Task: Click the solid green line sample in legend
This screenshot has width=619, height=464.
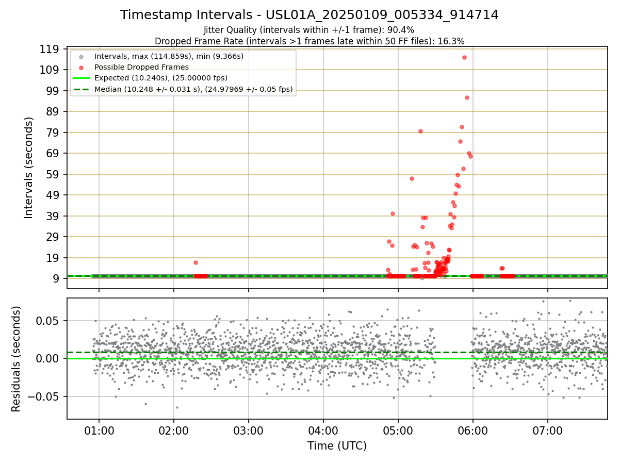Action: 81,78
